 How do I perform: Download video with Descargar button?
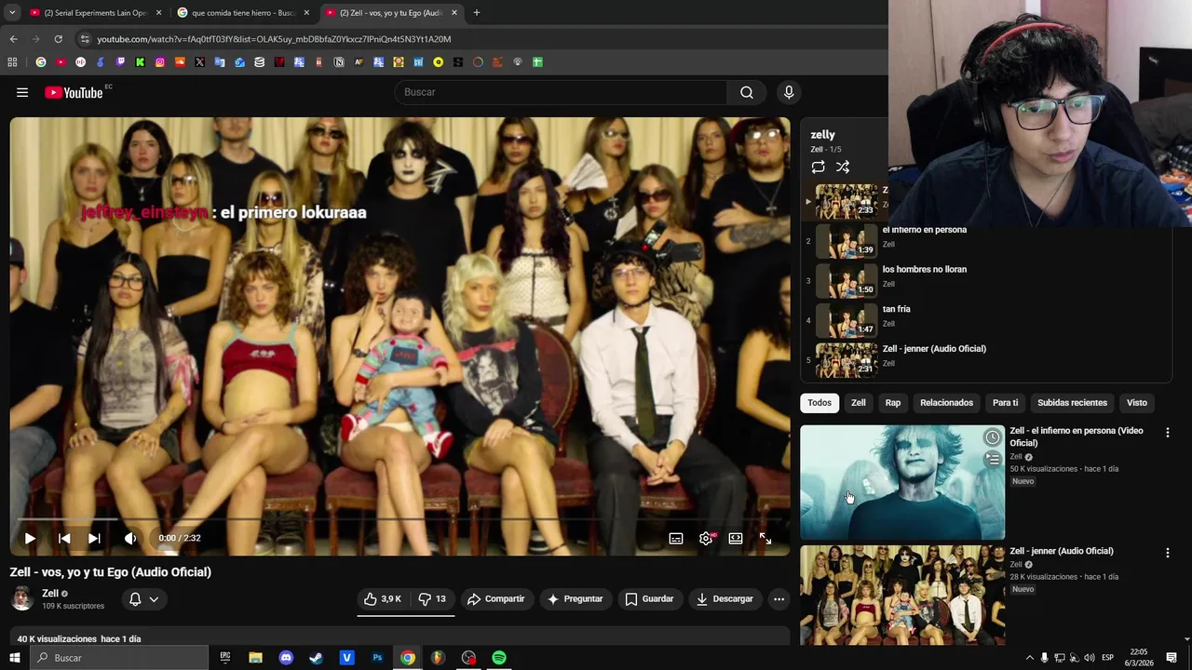coord(725,599)
